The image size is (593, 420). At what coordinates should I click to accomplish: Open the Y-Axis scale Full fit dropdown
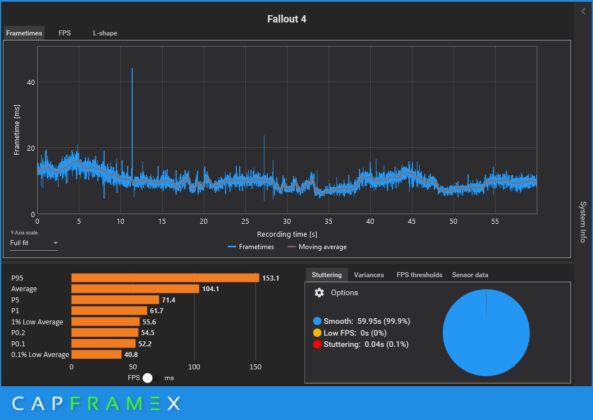pos(34,243)
